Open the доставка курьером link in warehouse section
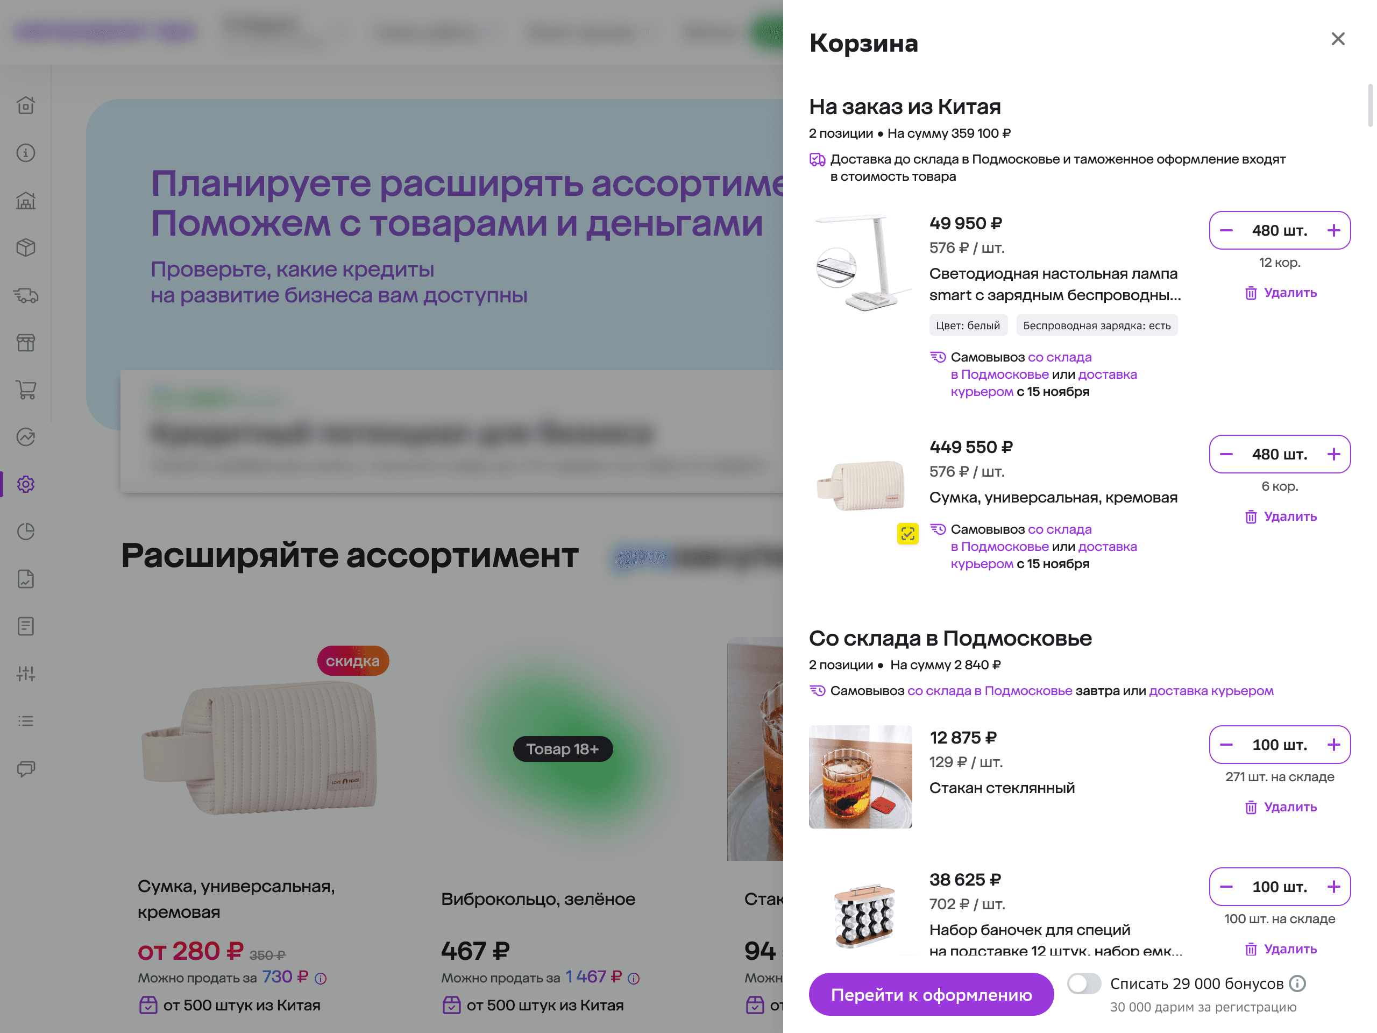 click(x=1211, y=690)
